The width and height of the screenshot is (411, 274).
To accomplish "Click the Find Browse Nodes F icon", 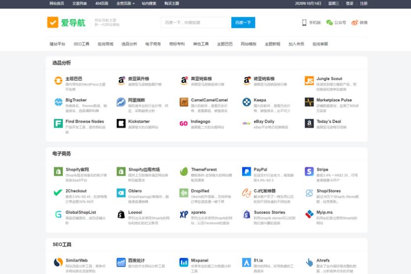I will tap(58, 123).
